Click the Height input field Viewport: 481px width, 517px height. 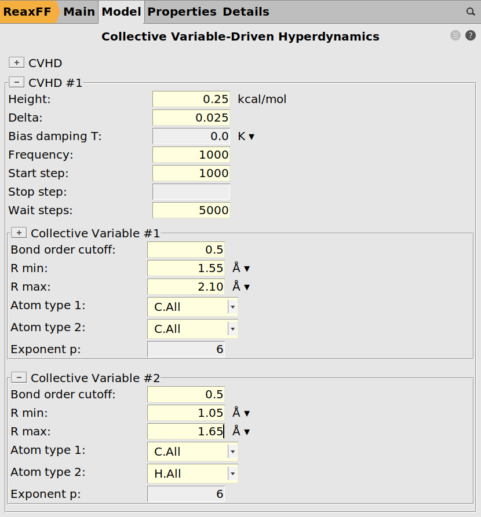pyautogui.click(x=191, y=99)
